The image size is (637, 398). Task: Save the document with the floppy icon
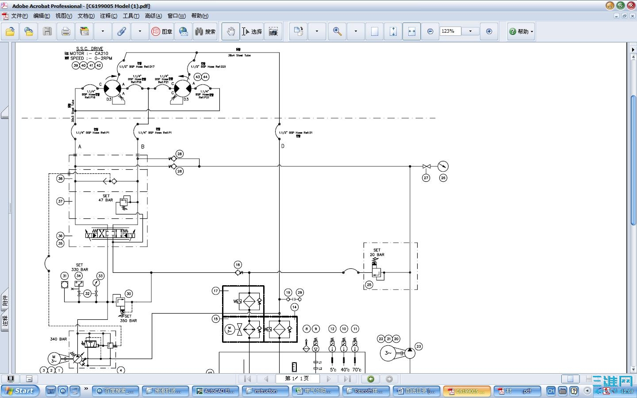47,31
